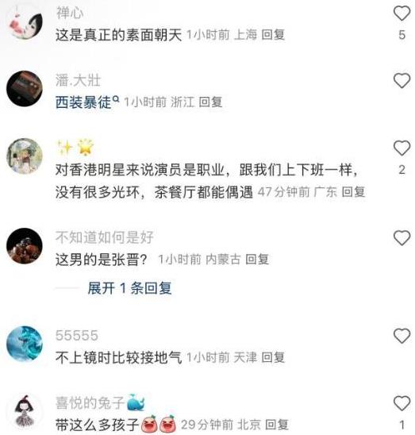Open 禅心's profile avatar
This screenshot has height=435, width=415.
click(x=25, y=22)
